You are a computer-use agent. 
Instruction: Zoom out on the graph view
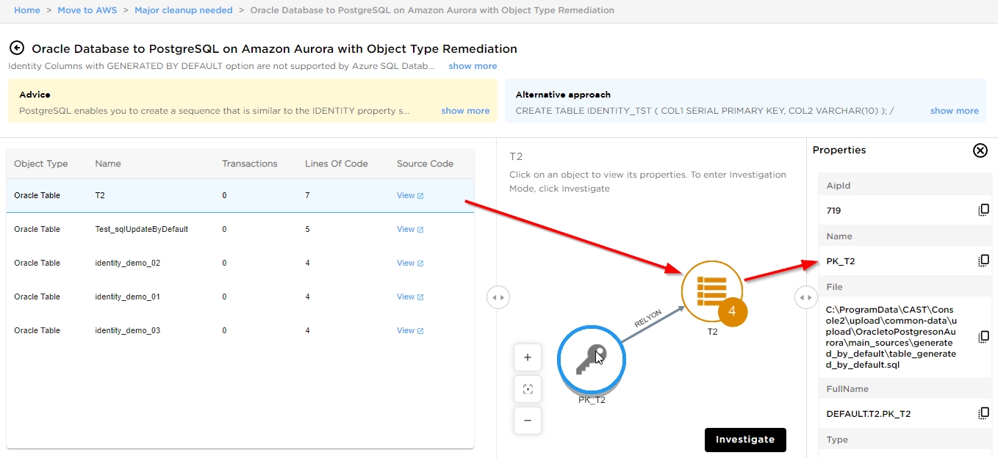pos(527,421)
